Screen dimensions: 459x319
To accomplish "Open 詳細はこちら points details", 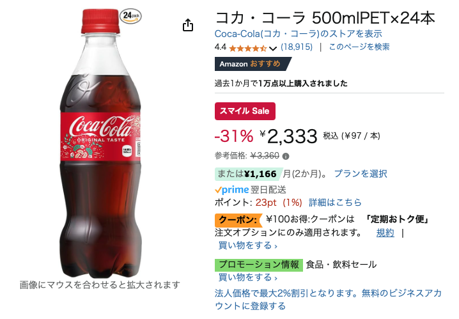I will click(x=335, y=203).
